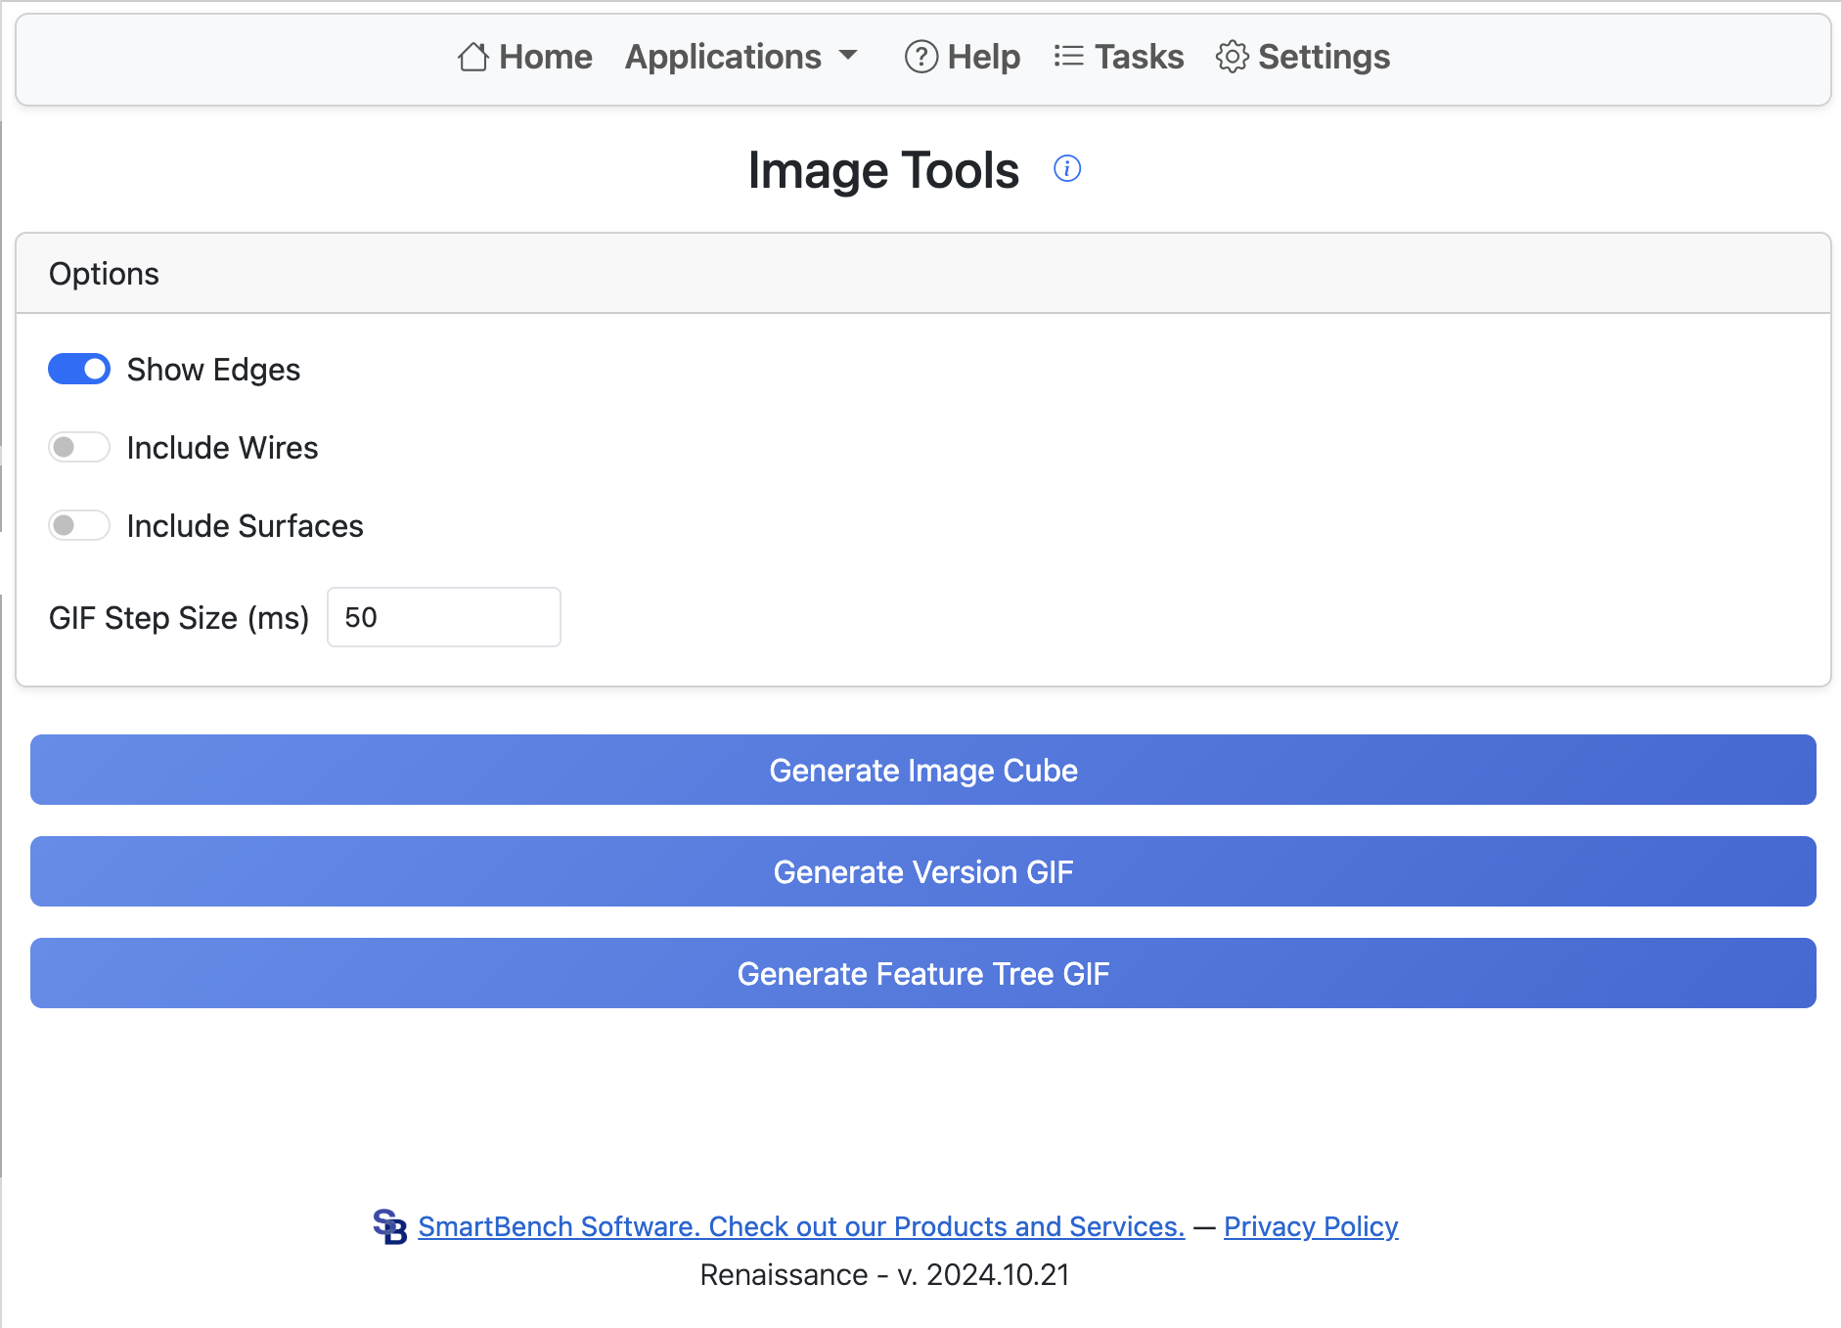Click the Home house icon
1841x1328 pixels.
[x=473, y=57]
